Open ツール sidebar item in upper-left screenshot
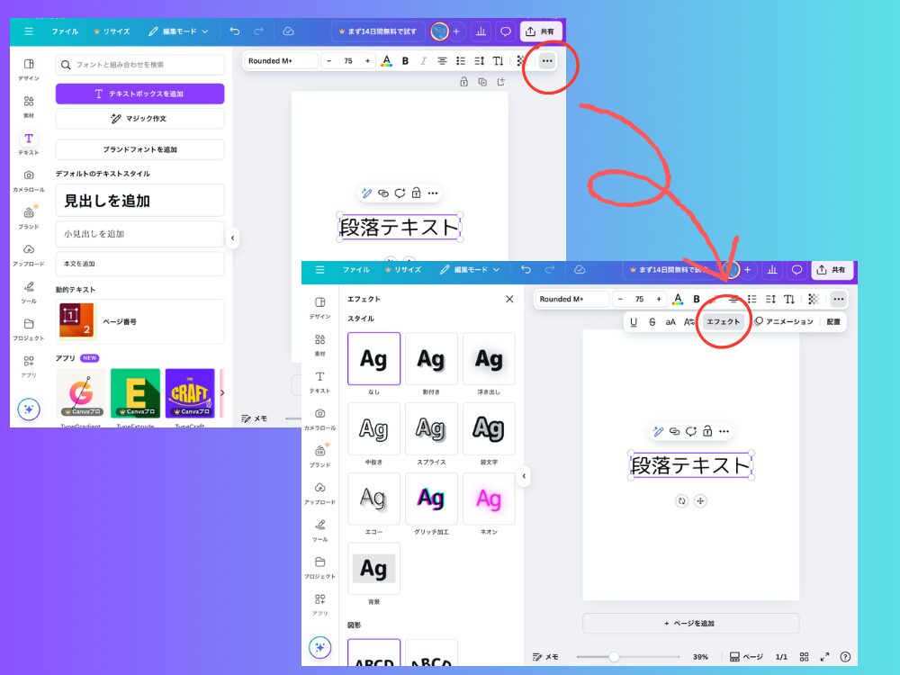The width and height of the screenshot is (900, 675). pyautogui.click(x=29, y=292)
